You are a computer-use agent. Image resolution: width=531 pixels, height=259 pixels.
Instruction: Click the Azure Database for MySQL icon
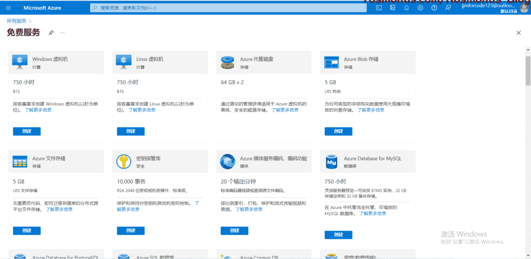coord(331,161)
